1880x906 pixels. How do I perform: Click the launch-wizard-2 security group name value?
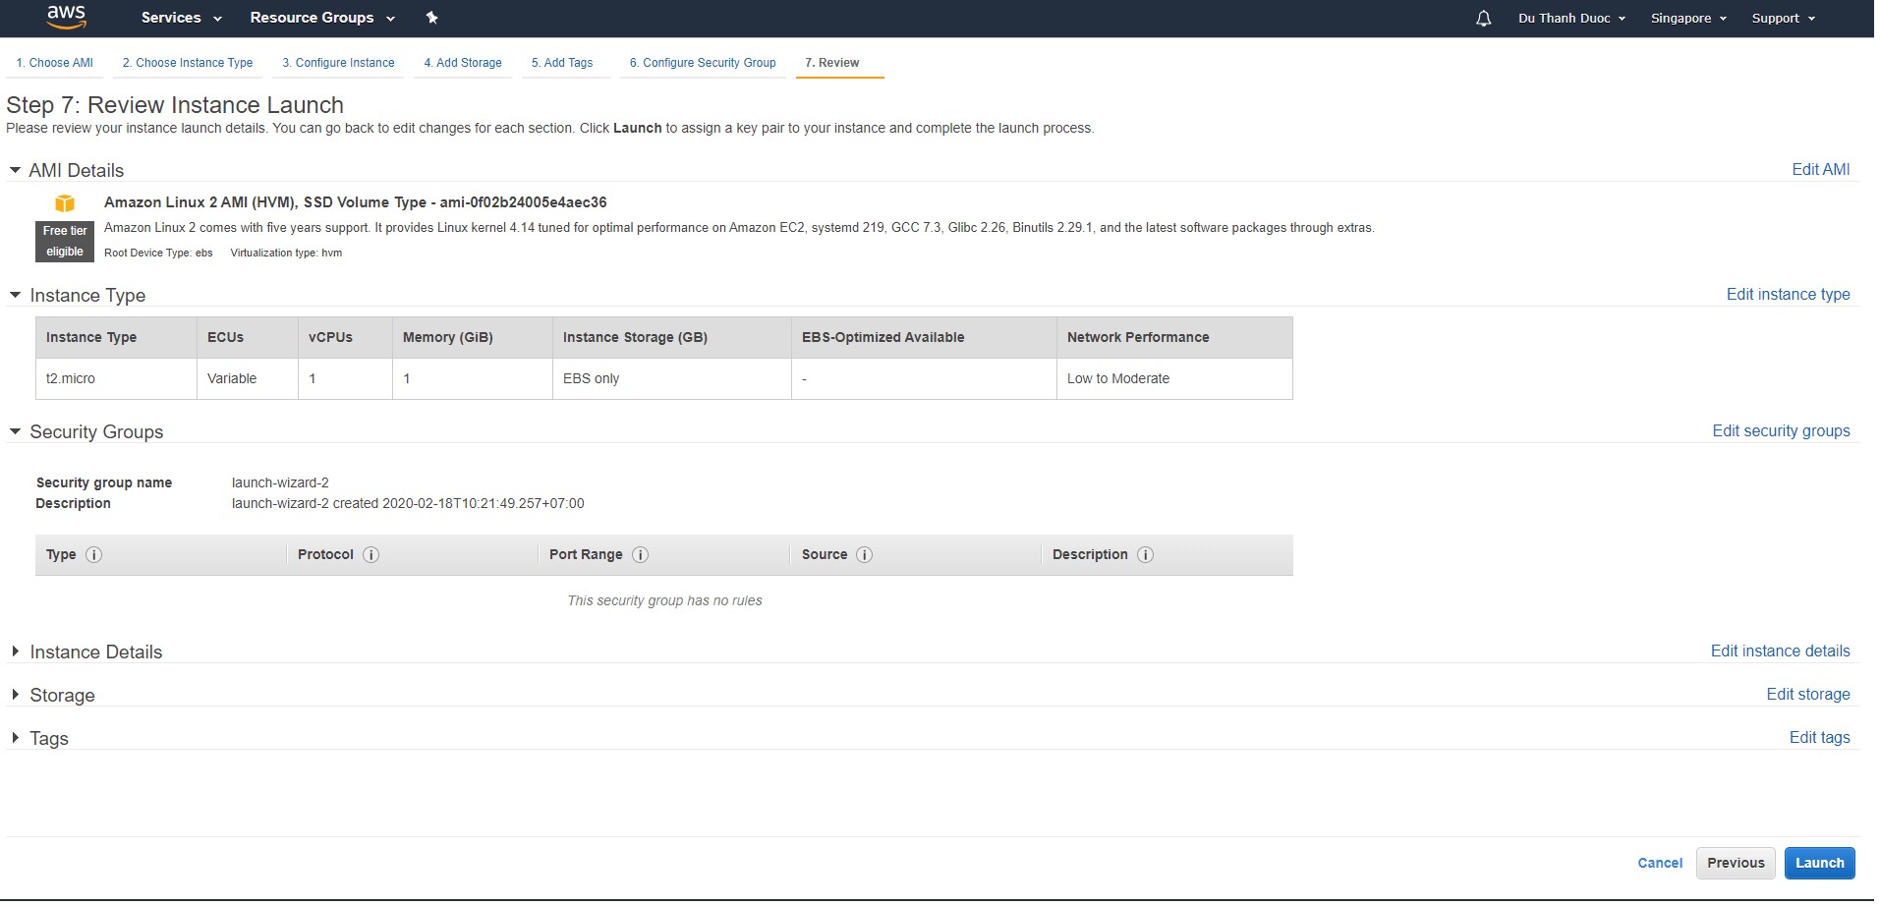pyautogui.click(x=280, y=483)
